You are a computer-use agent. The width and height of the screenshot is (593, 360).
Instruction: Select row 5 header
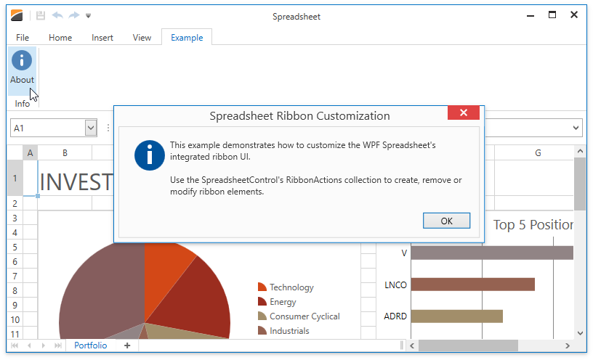point(15,247)
